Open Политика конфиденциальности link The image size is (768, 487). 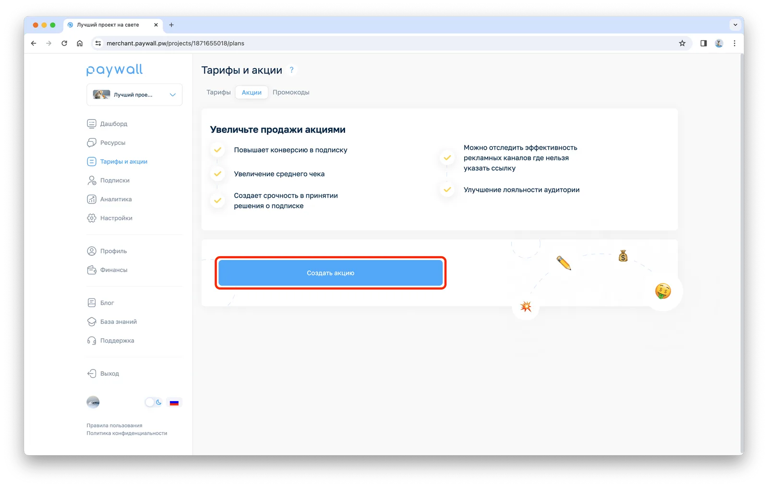(x=127, y=433)
